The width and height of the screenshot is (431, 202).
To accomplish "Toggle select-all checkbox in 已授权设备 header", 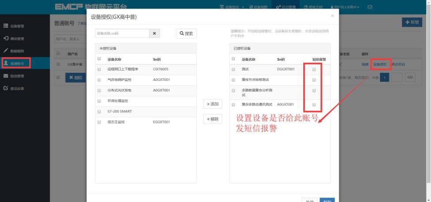I will point(233,59).
